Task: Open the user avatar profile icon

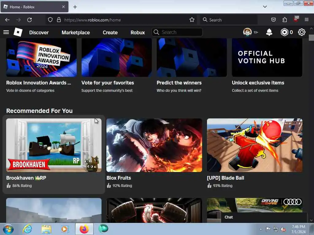Action: pos(247,32)
